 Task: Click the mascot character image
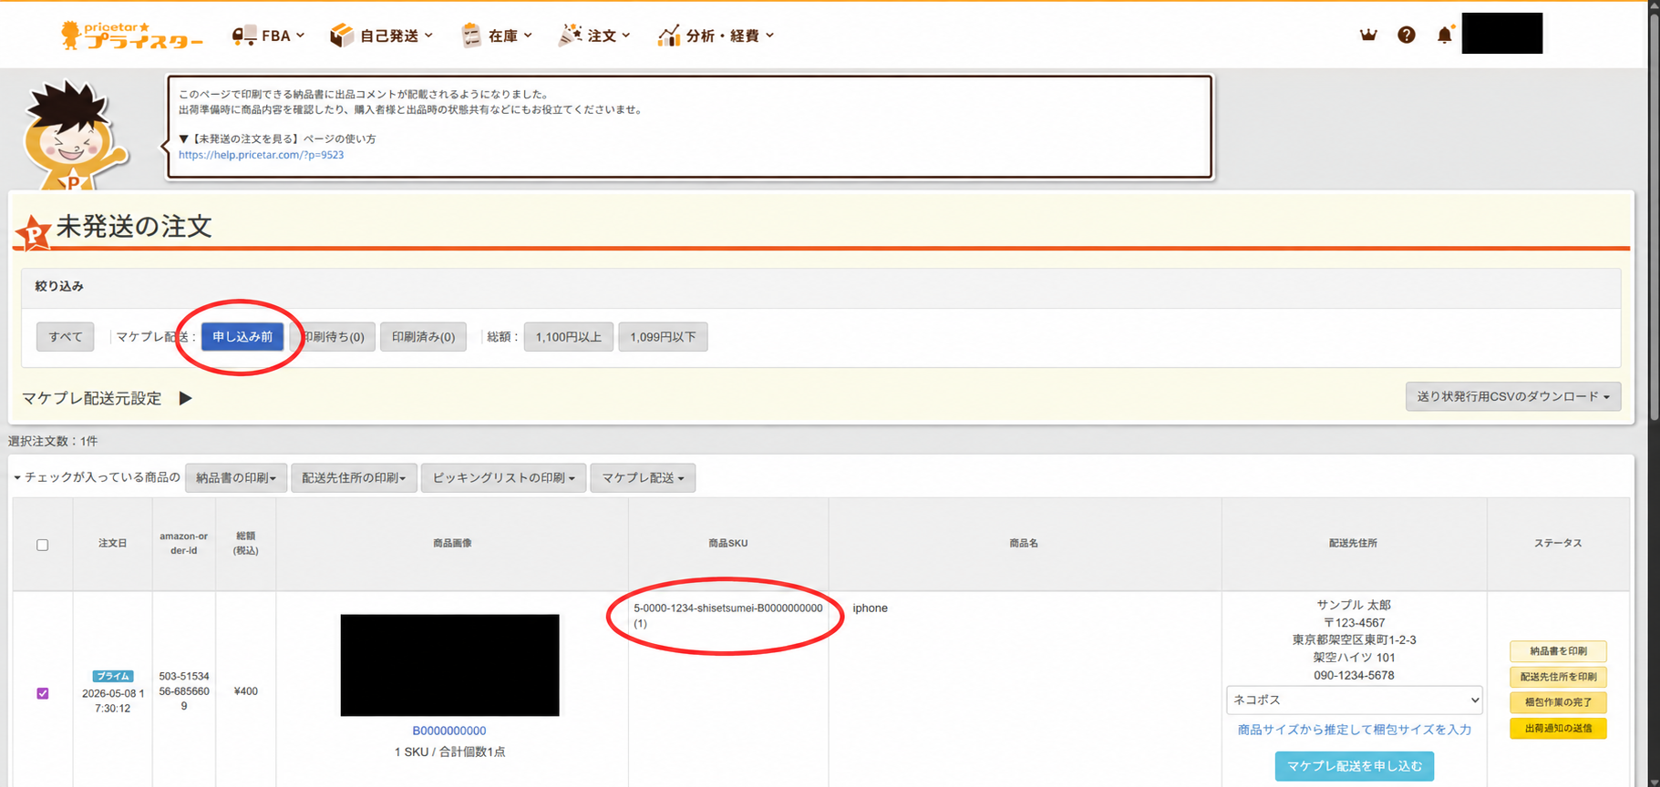coord(75,135)
